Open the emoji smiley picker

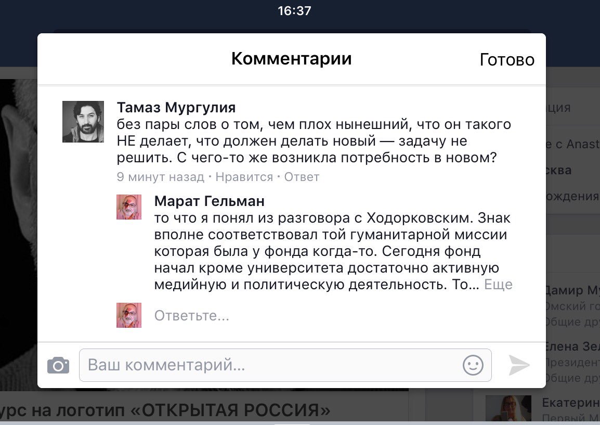point(473,365)
